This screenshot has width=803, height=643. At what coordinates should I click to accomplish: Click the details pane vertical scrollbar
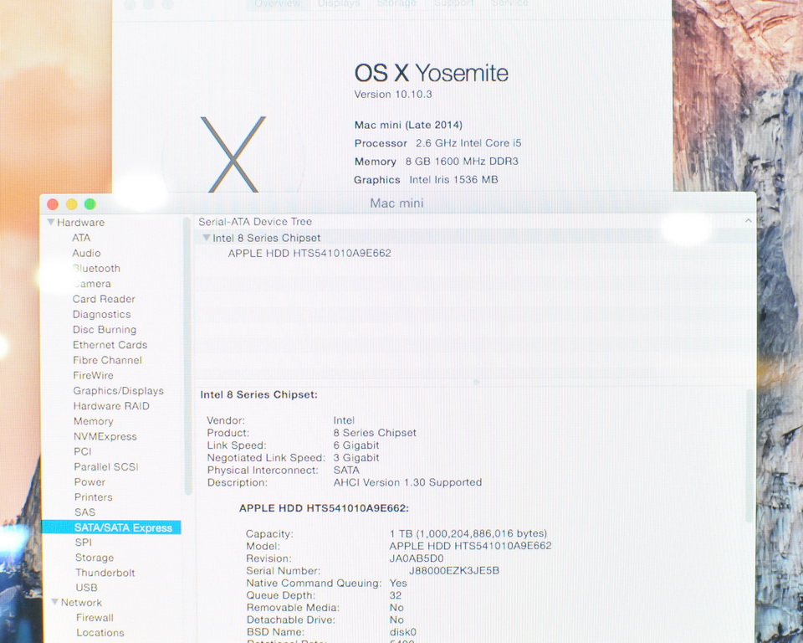pyautogui.click(x=750, y=456)
